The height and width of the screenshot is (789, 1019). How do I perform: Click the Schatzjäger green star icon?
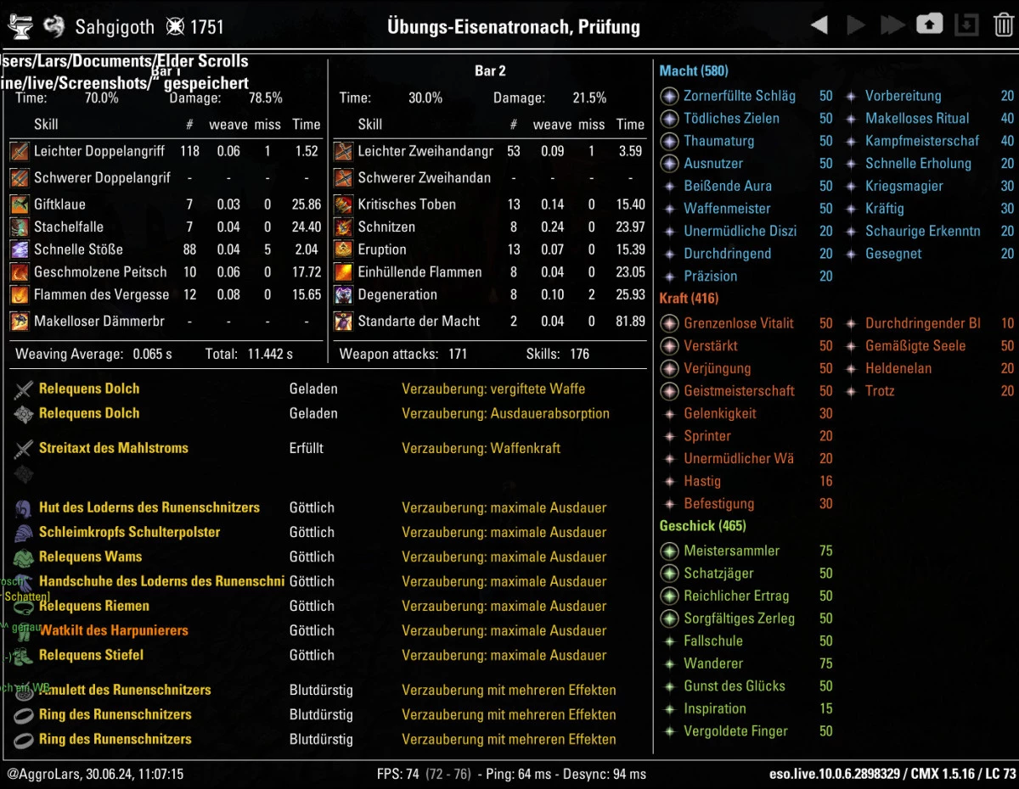[669, 574]
